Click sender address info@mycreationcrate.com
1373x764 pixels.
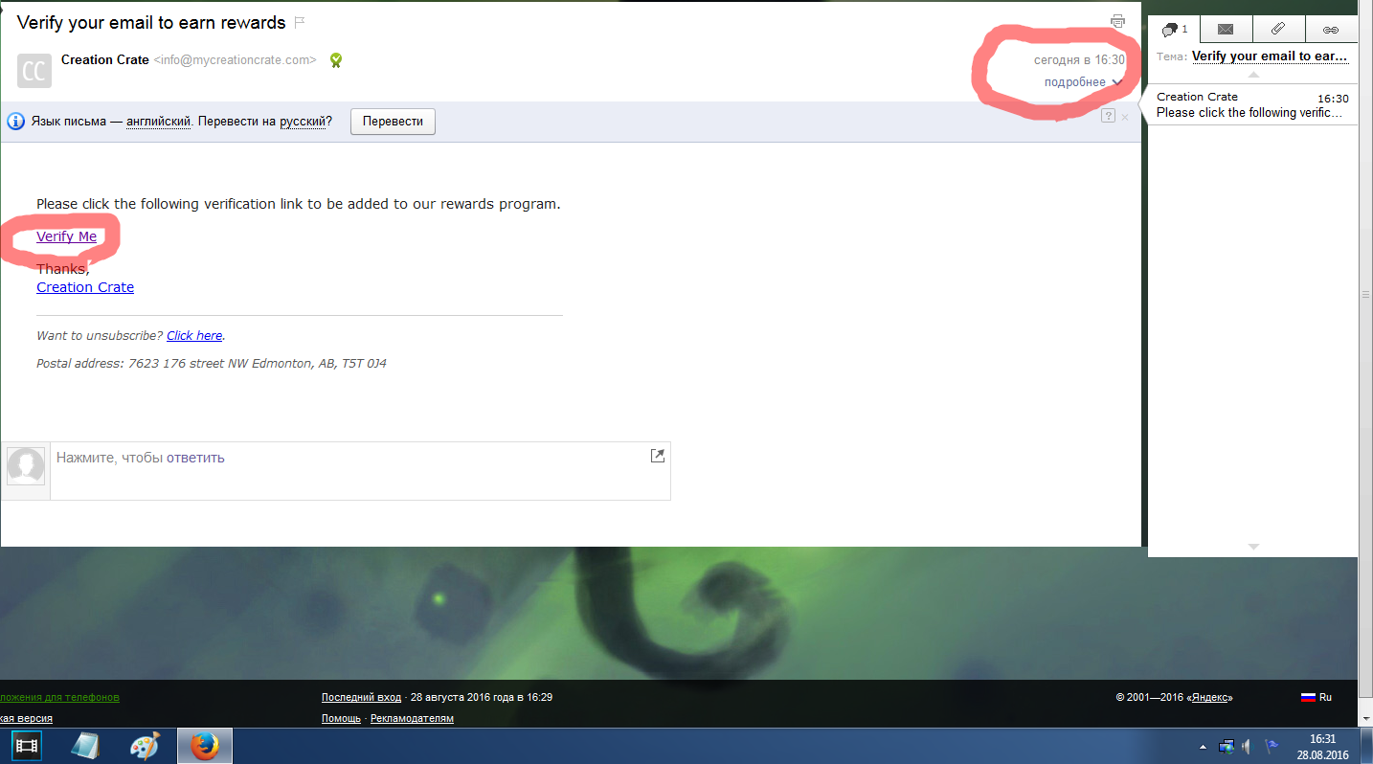click(236, 59)
